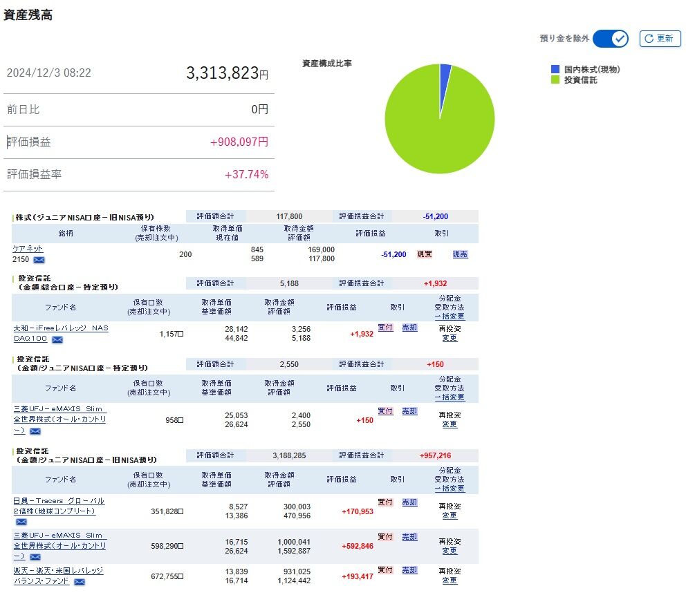Click 変更 for 楽天・米国レバレッジバランス
The height and width of the screenshot is (595, 695).
450,580
